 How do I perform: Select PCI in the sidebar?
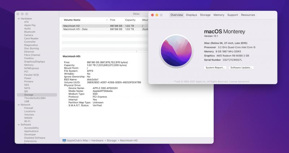(x=26, y=72)
